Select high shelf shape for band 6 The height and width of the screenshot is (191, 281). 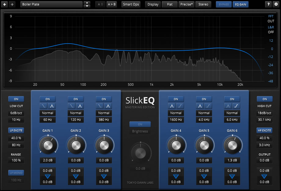pos(236,106)
